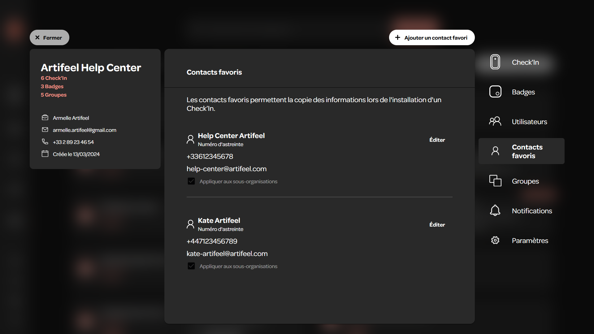
Task: Click the Help Center Artifeel contact name
Action: [231, 136]
